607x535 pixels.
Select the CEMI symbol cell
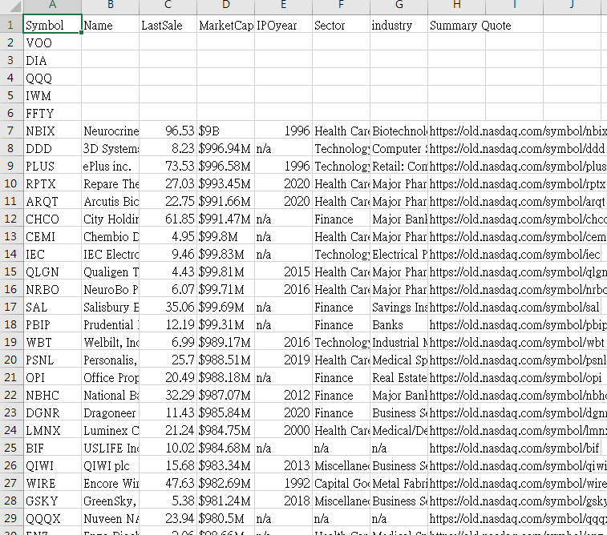tap(52, 236)
